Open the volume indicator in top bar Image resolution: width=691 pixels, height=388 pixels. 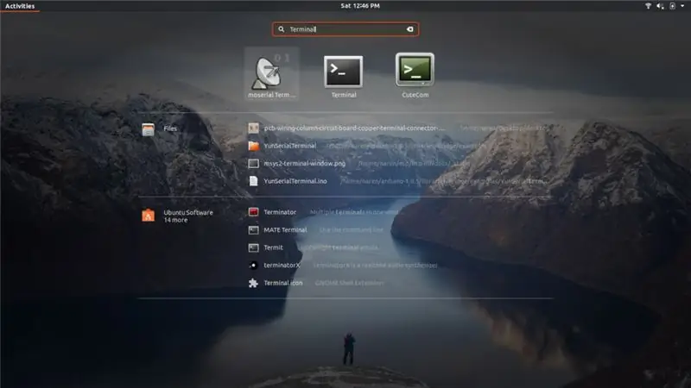coord(660,6)
